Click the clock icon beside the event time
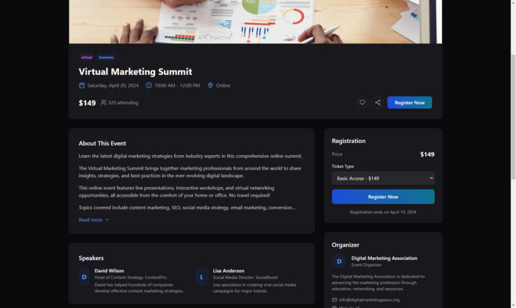The width and height of the screenshot is (516, 308). point(149,85)
